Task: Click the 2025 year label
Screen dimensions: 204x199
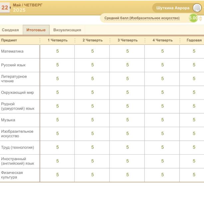Action: (x=19, y=10)
